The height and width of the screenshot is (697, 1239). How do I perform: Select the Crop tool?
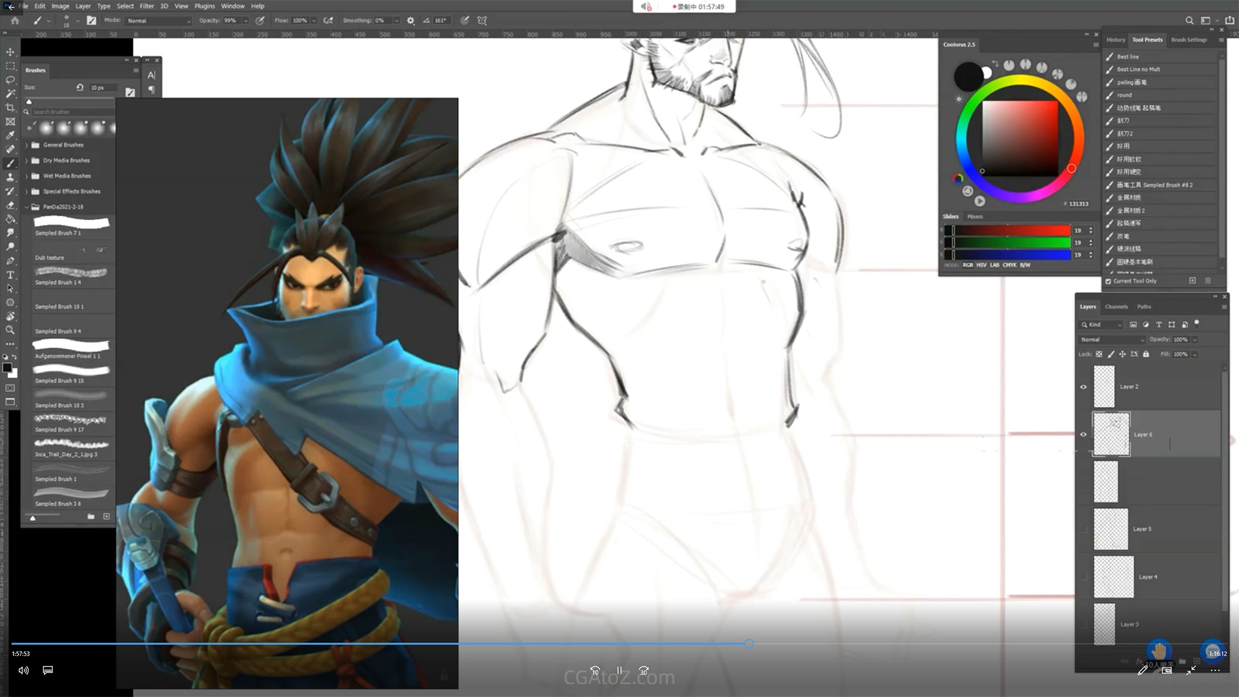(x=10, y=108)
